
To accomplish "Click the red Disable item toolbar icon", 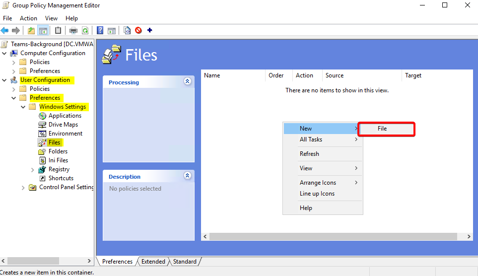I will 138,30.
